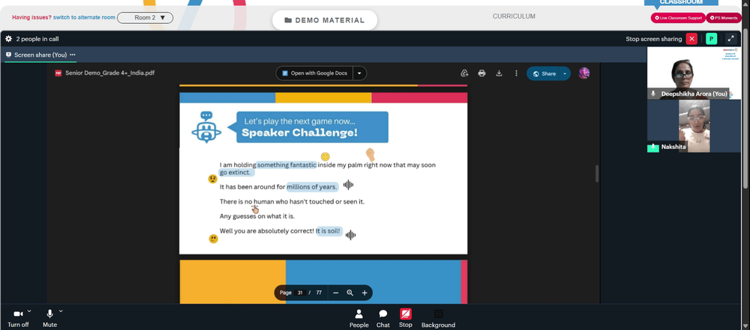Zoom out the PDF with minus

click(335, 293)
